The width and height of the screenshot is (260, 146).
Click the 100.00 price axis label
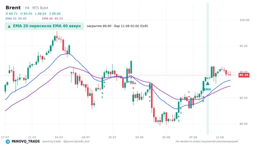click(x=245, y=20)
